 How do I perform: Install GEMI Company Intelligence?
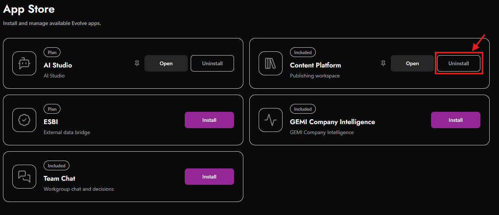click(456, 120)
